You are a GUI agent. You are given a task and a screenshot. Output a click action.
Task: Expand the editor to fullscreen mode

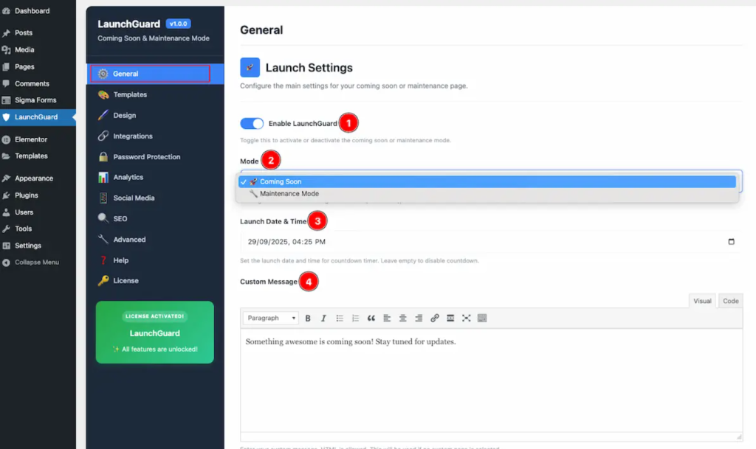pyautogui.click(x=466, y=318)
